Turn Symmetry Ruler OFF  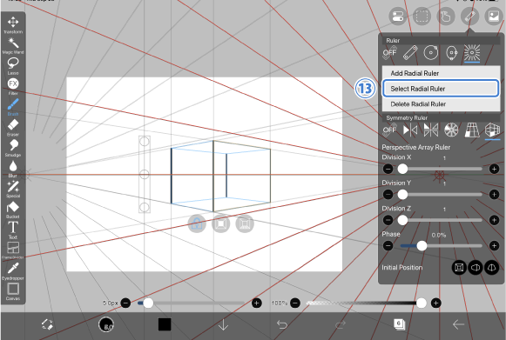click(x=389, y=130)
